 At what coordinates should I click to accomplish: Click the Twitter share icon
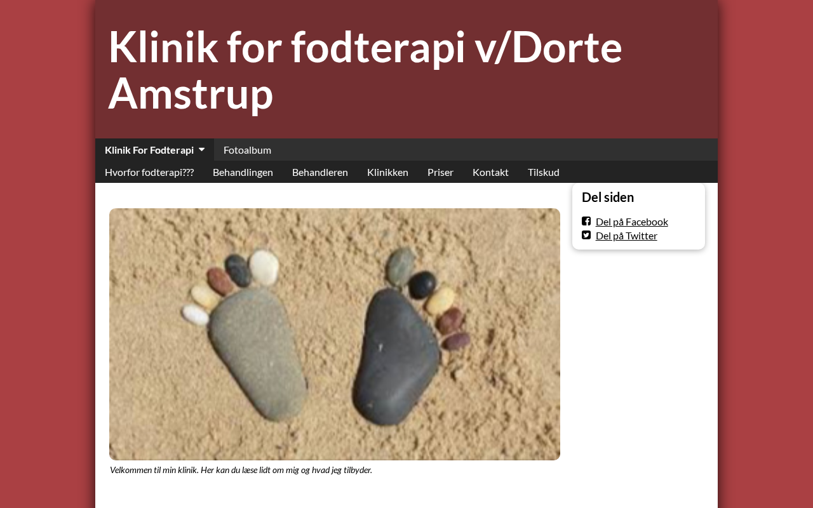click(586, 235)
